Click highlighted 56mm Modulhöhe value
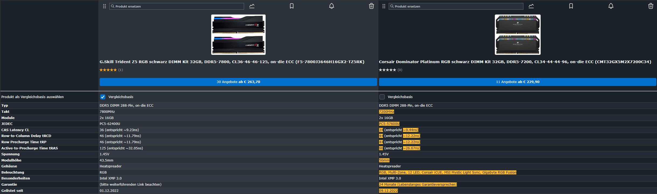Viewport: 657px width, 194px height. (384, 160)
